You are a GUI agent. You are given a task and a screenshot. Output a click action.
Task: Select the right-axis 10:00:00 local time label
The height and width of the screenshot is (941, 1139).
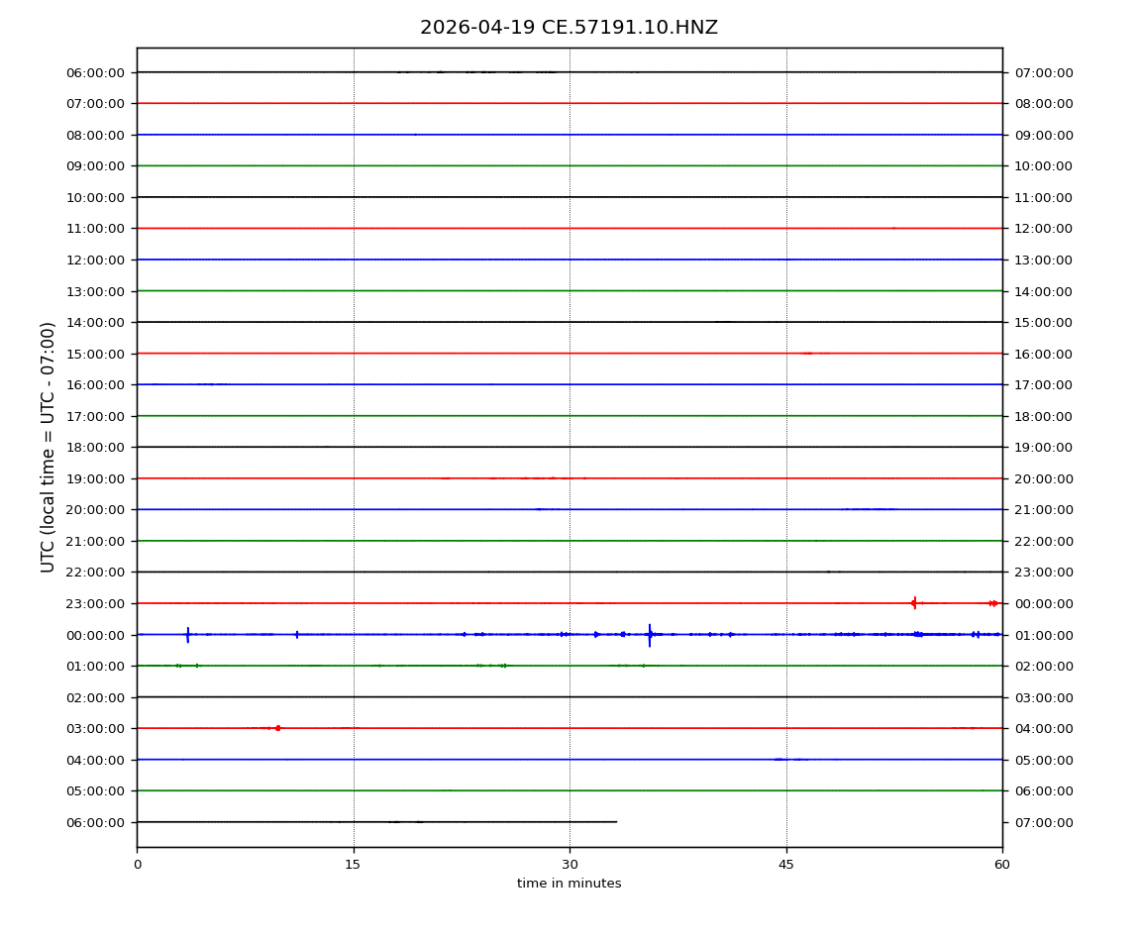[x=1043, y=166]
